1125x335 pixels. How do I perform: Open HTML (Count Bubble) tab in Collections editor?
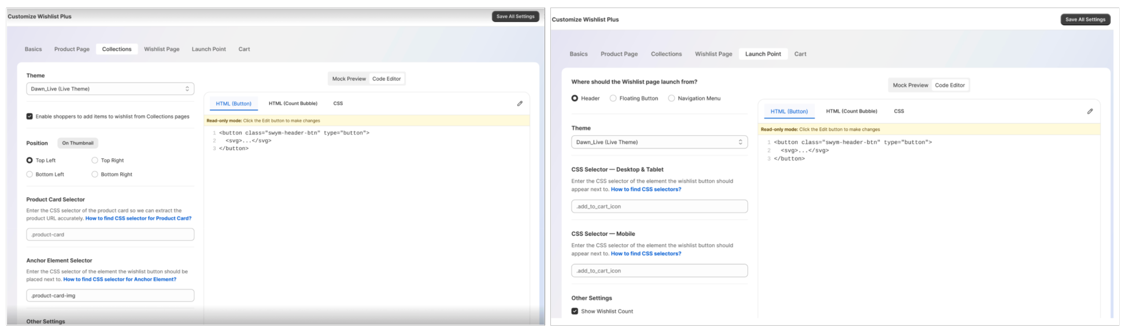293,103
